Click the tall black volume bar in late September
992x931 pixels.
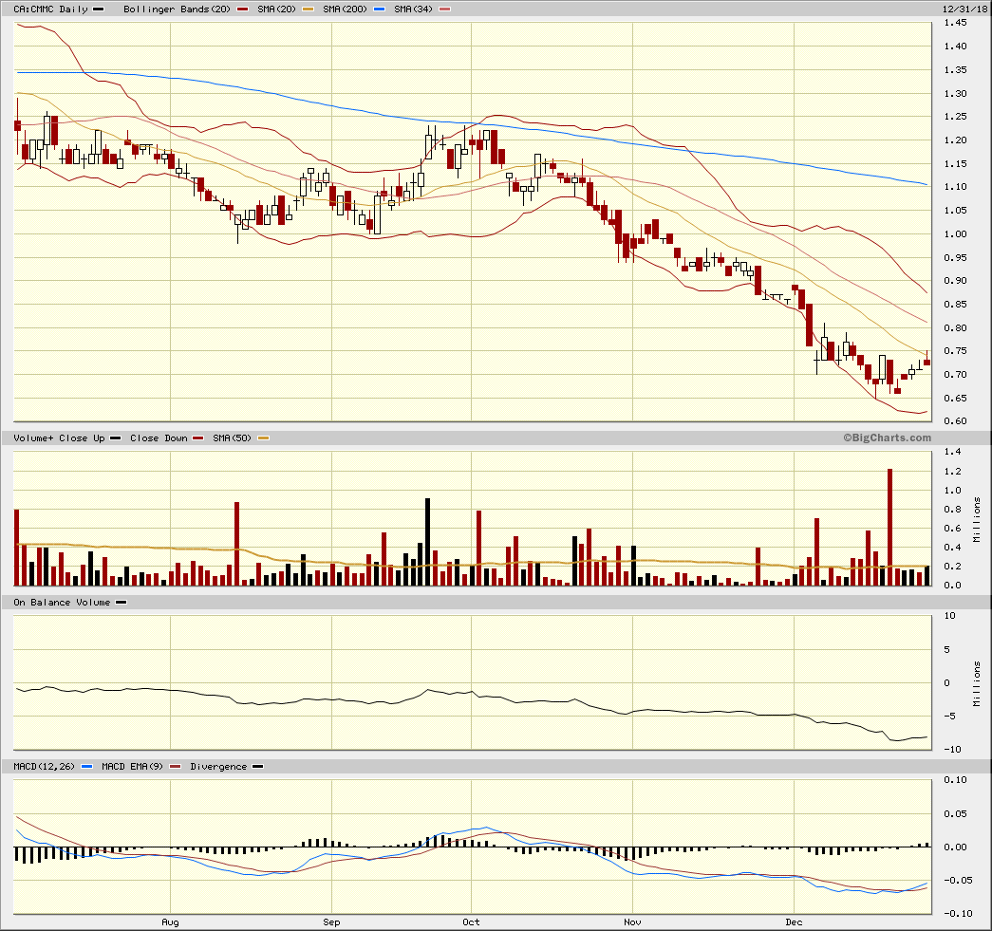click(x=428, y=542)
